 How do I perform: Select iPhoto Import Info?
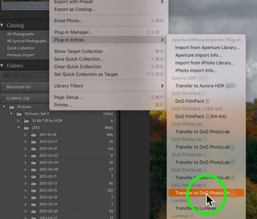[206, 70]
